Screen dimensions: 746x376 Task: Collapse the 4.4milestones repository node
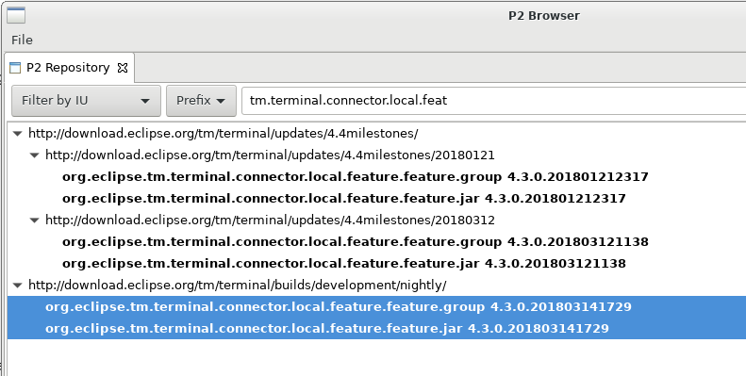coord(18,134)
